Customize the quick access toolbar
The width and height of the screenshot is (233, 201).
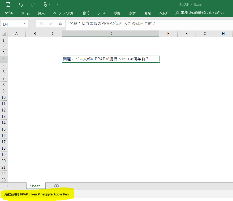pos(57,5)
